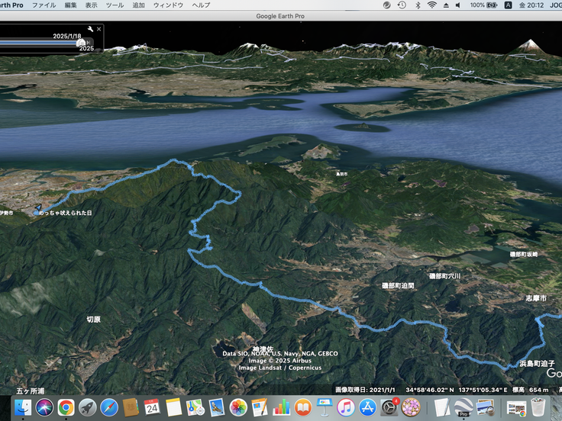Open the Calendar app in the dock
The height and width of the screenshot is (421, 562).
point(151,407)
